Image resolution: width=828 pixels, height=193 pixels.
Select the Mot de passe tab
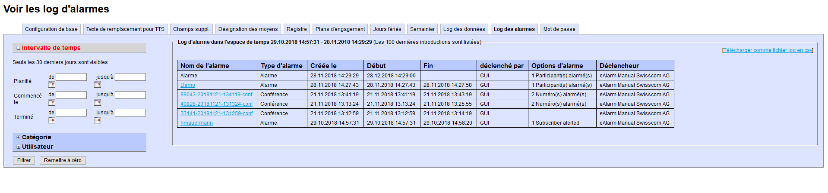tap(559, 29)
